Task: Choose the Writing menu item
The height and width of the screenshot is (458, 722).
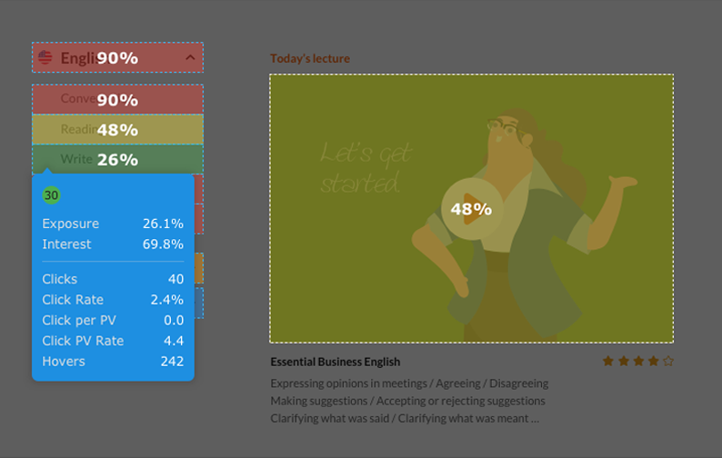Action: pyautogui.click(x=118, y=159)
